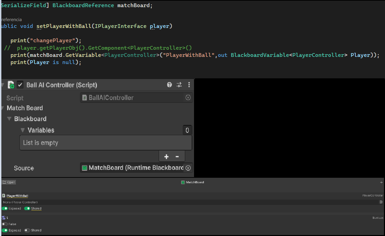Click the Variables count field showing 0
This screenshot has width=385, height=236.
pyautogui.click(x=187, y=130)
